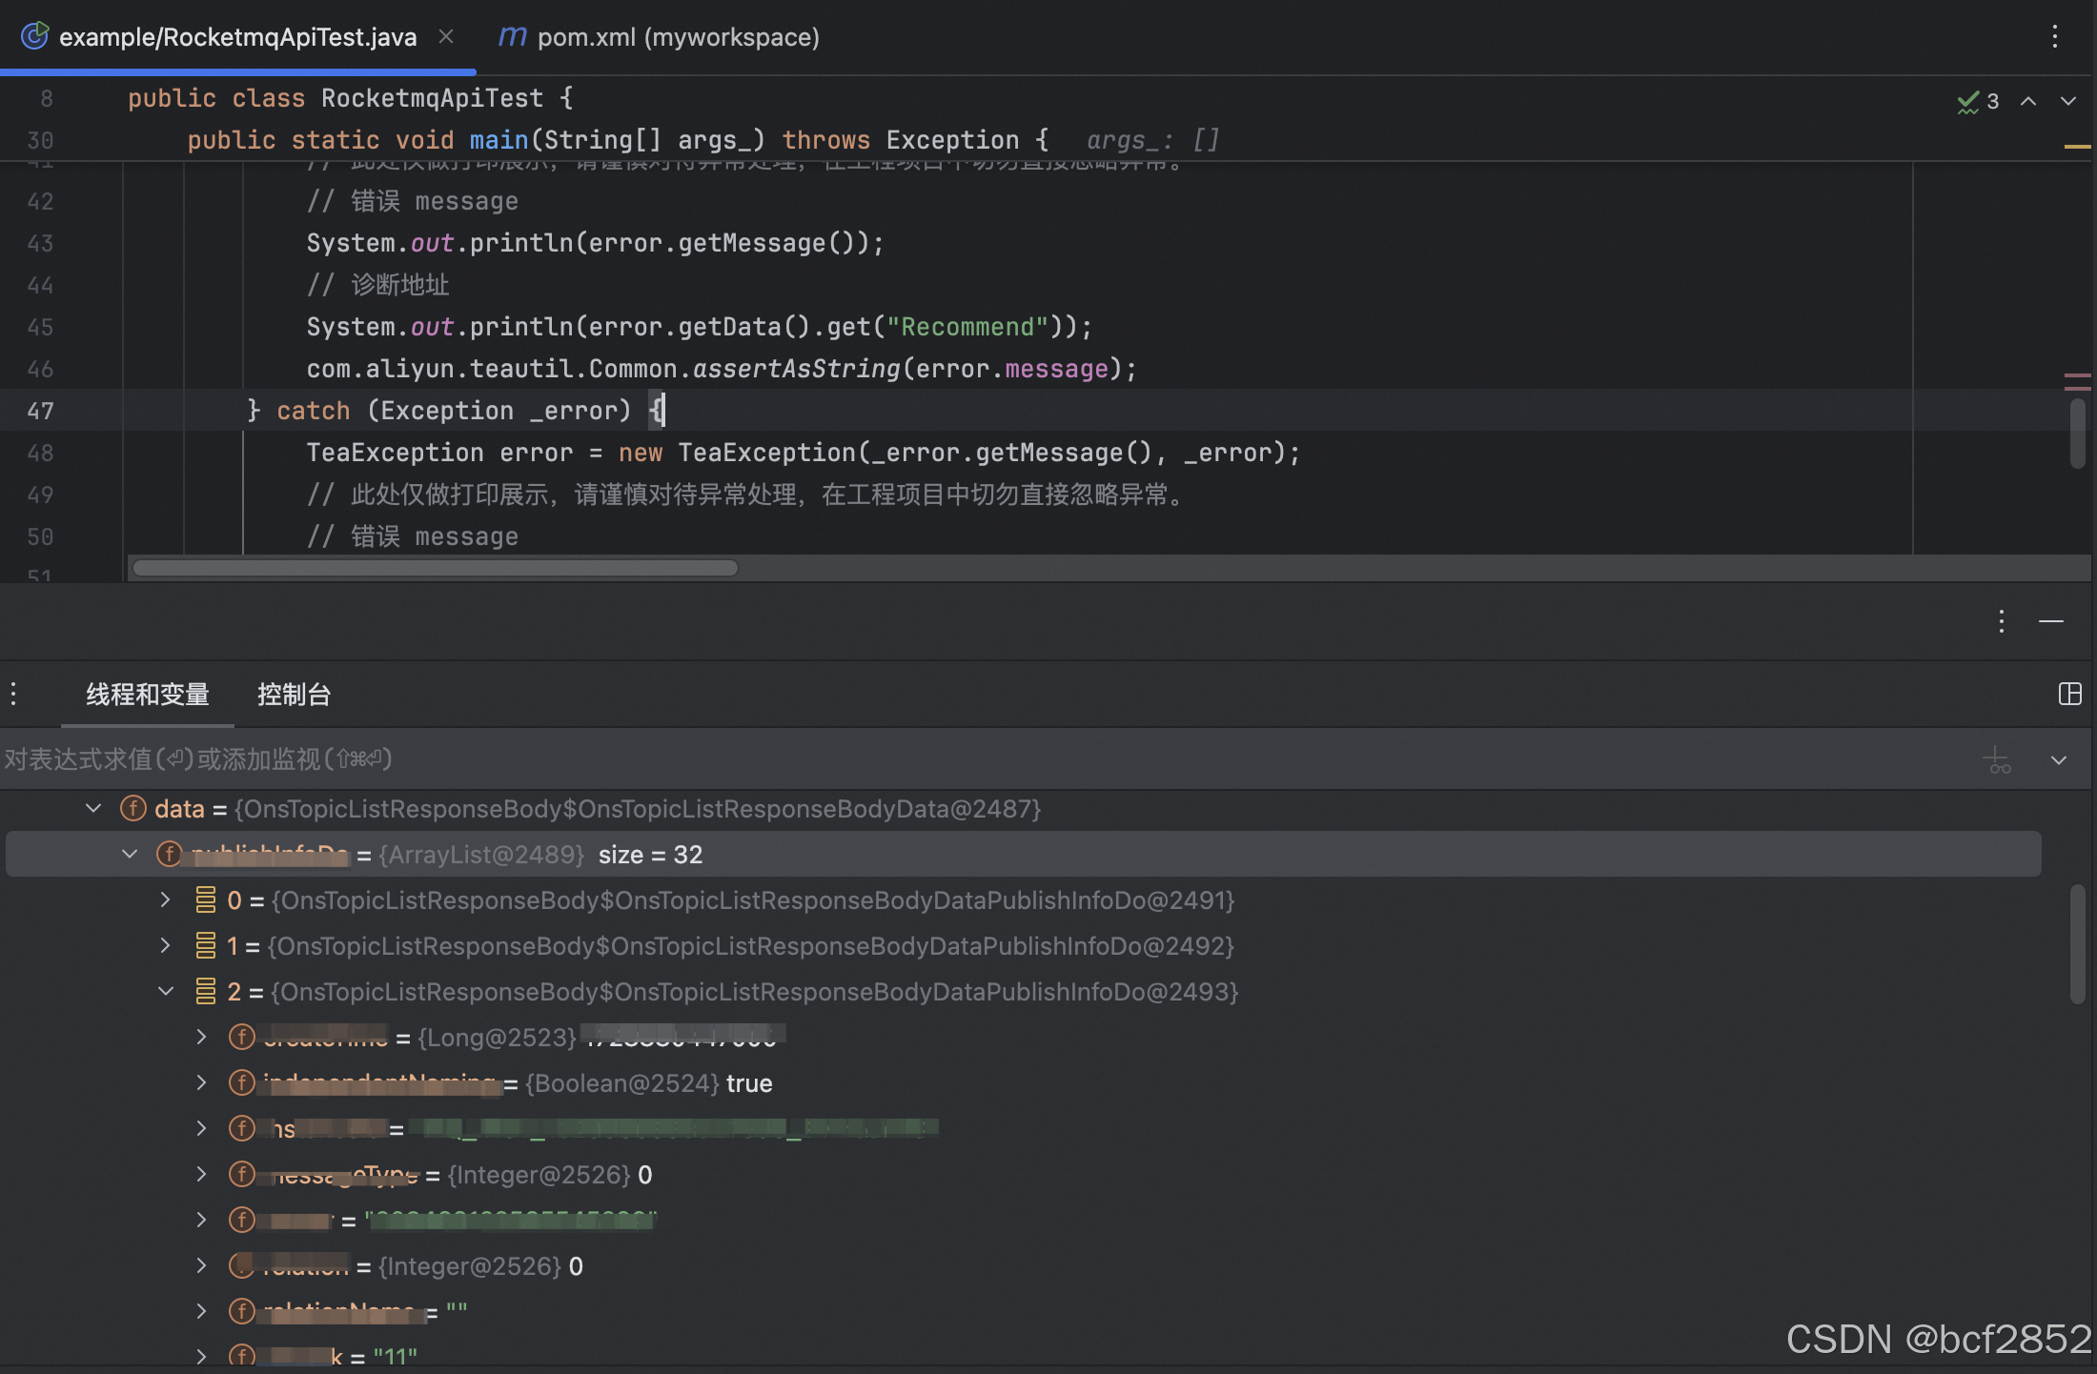Switch to the 控制台 tab
Viewport: 2097px width, 1374px height.
coord(294,695)
